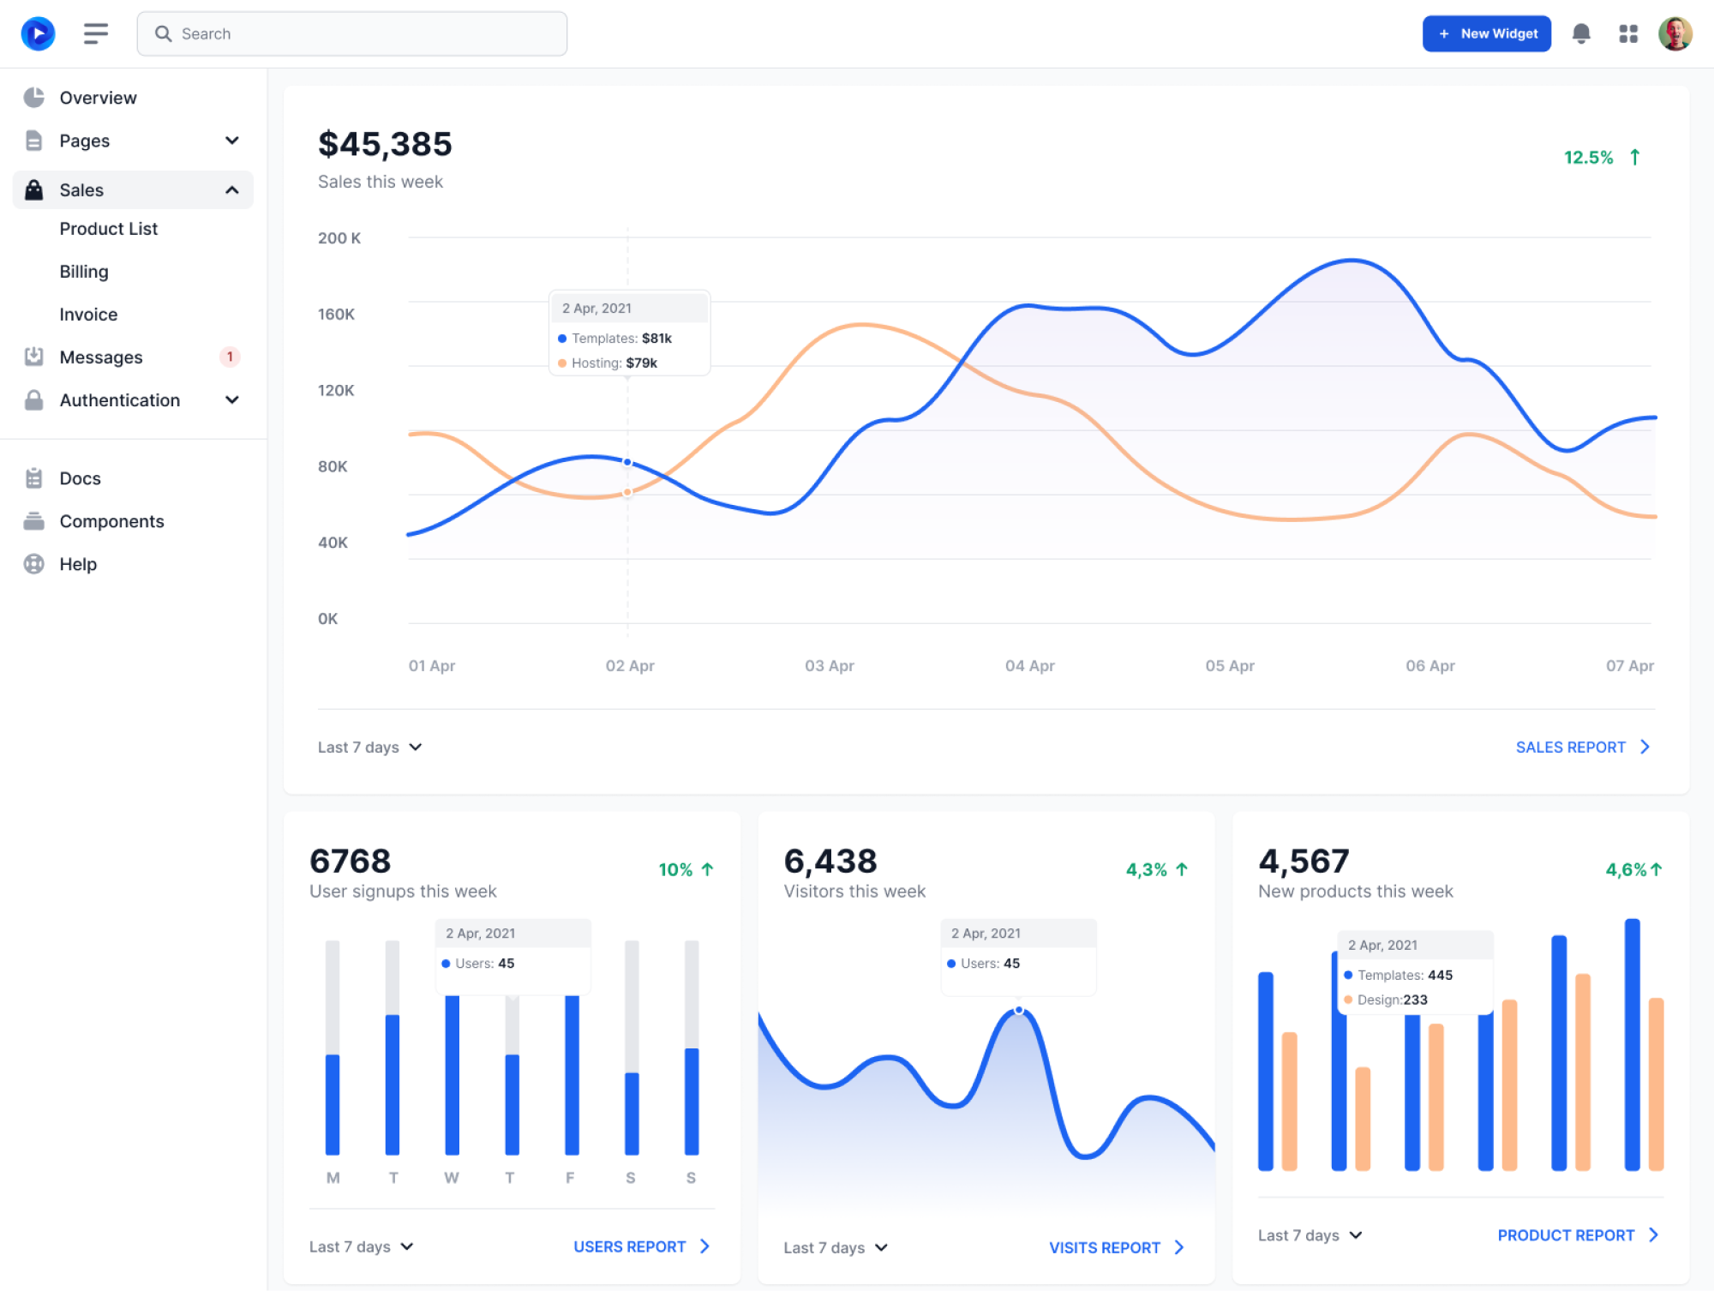Click the Help lifebuoy icon
The image size is (1714, 1291).
(x=34, y=564)
